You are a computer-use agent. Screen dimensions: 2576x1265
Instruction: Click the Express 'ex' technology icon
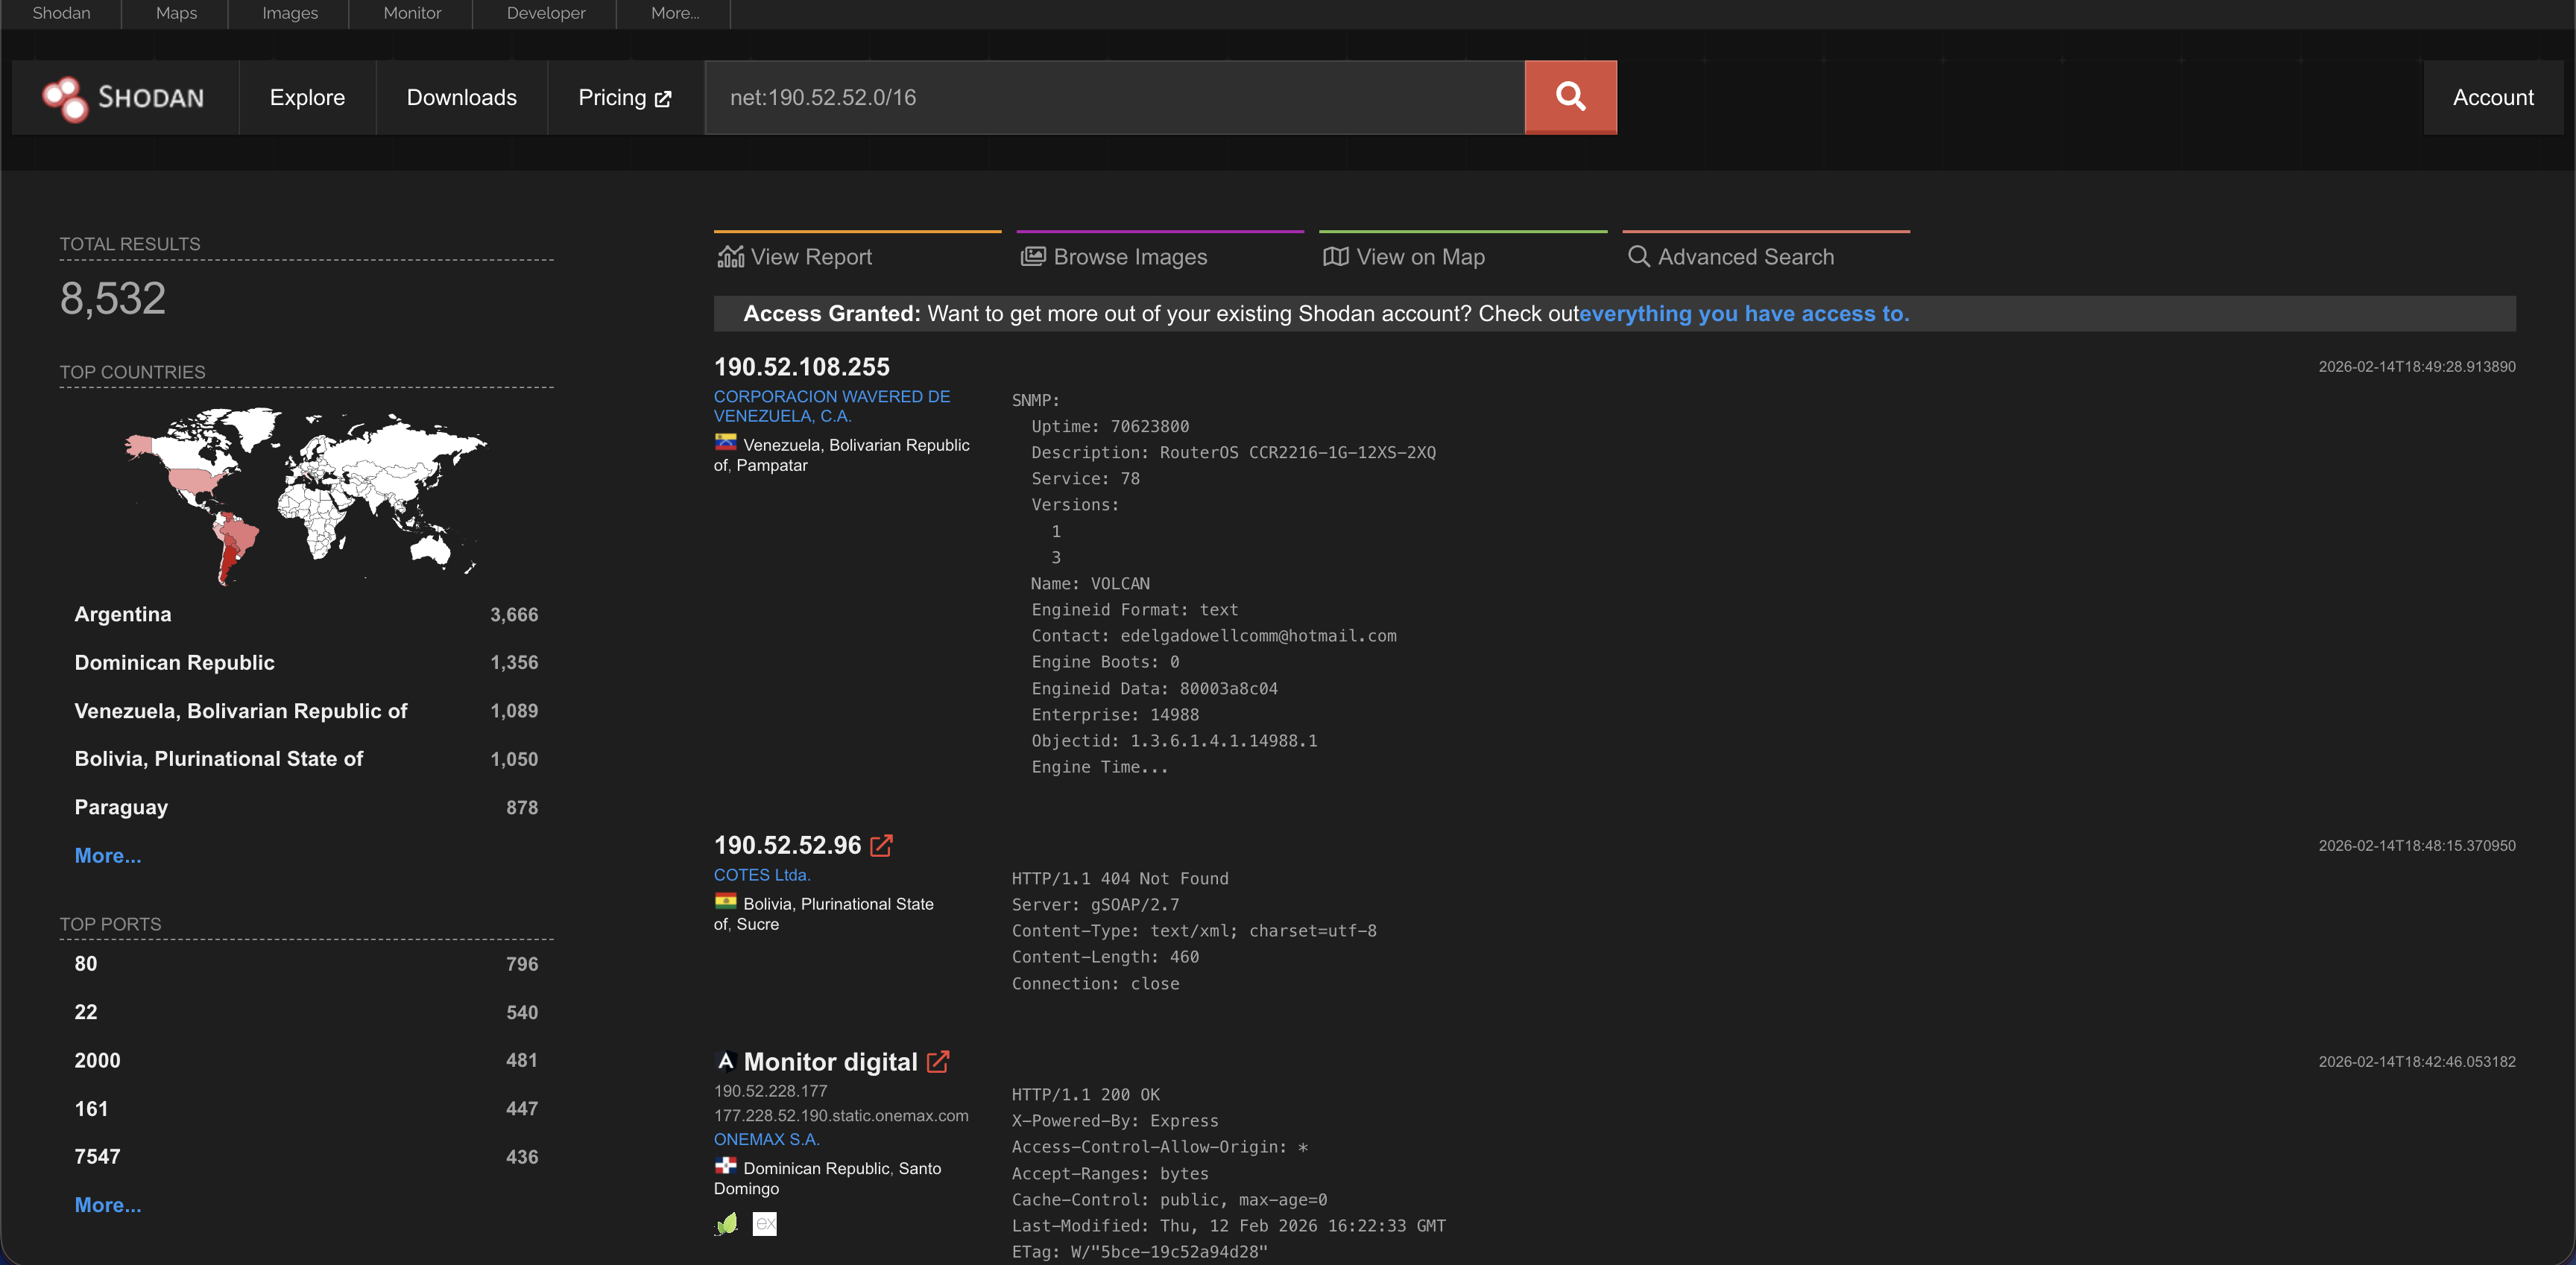coord(764,1223)
